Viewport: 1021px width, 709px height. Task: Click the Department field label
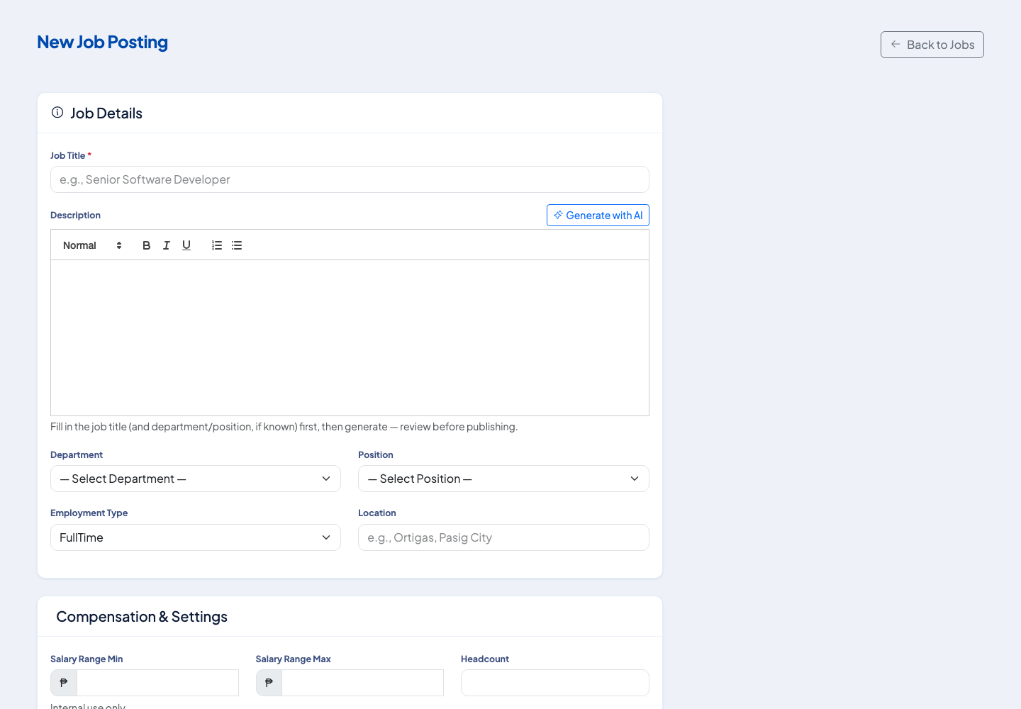pyautogui.click(x=77, y=454)
